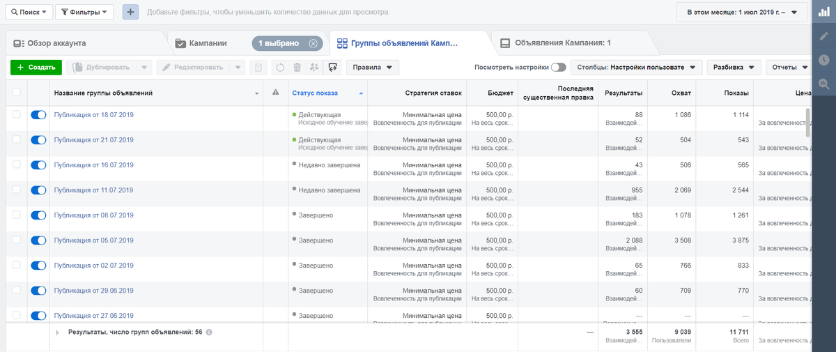Open column menu arrow in Название группы header
This screenshot has width=836, height=352.
coord(257,93)
